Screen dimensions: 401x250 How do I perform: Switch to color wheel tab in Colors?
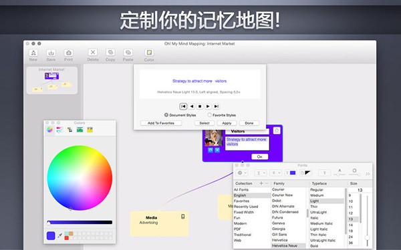coord(49,130)
